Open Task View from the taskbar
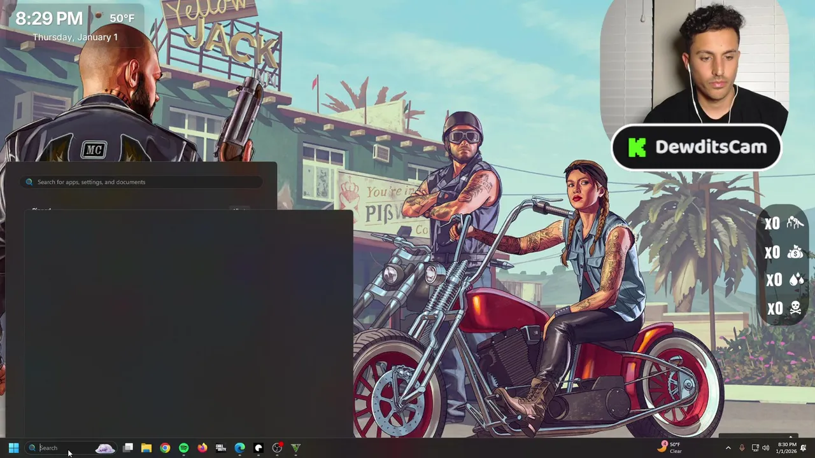 [x=128, y=448]
